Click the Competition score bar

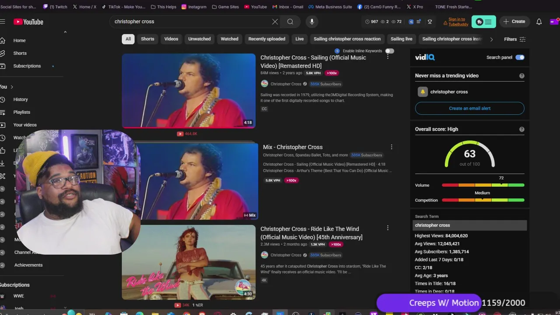(x=483, y=200)
